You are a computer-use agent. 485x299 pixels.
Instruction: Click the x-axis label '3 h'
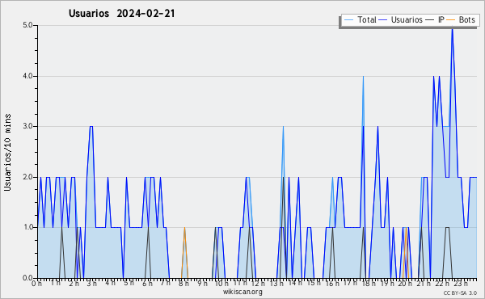pos(92,283)
